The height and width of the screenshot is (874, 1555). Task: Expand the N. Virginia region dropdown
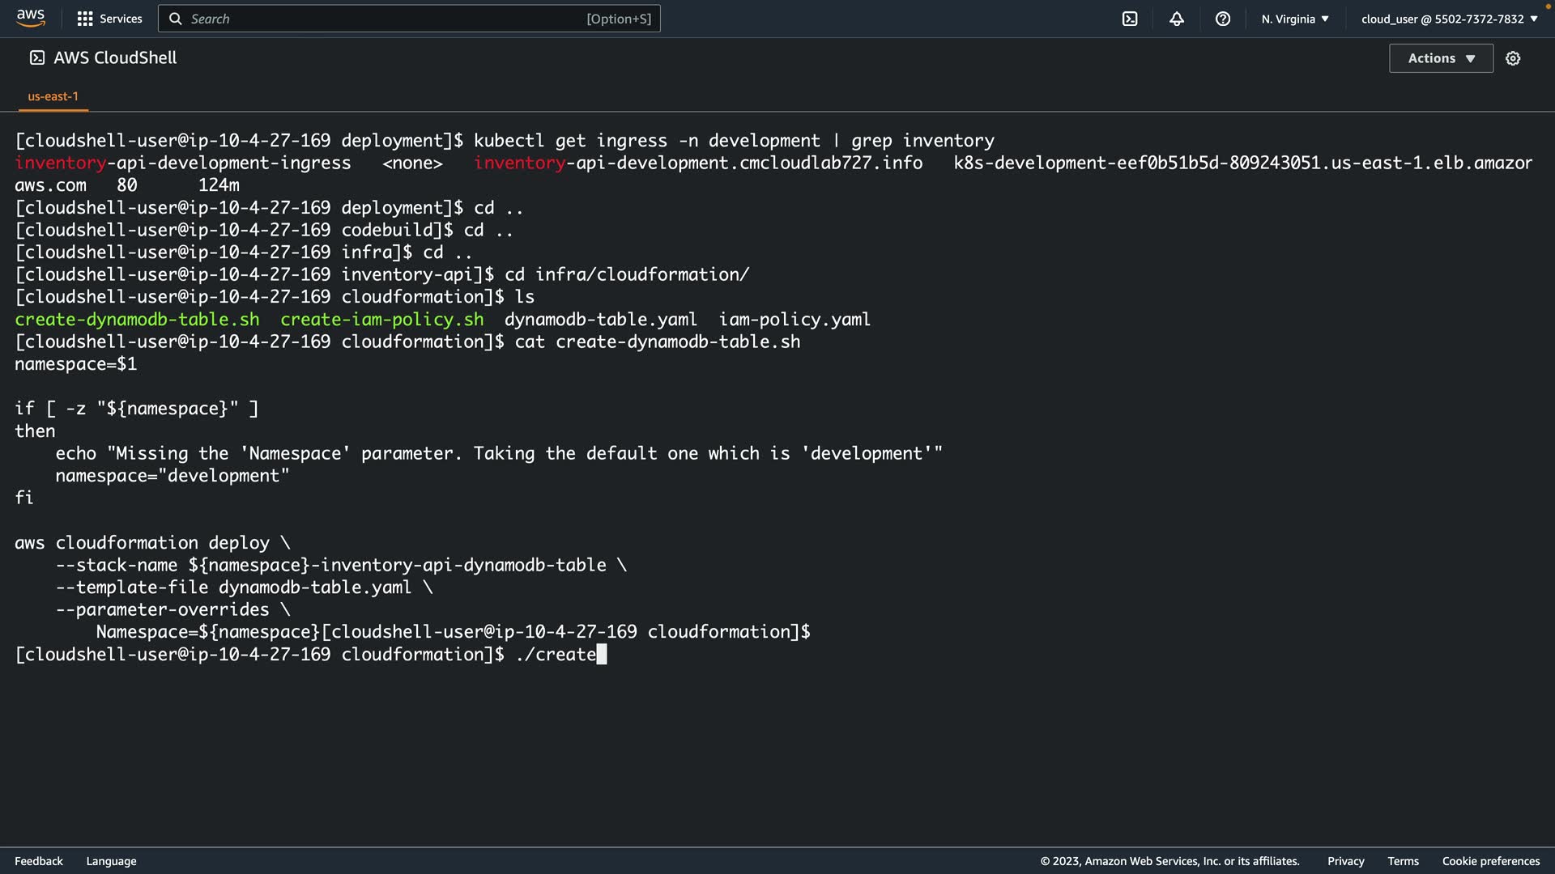(1295, 19)
